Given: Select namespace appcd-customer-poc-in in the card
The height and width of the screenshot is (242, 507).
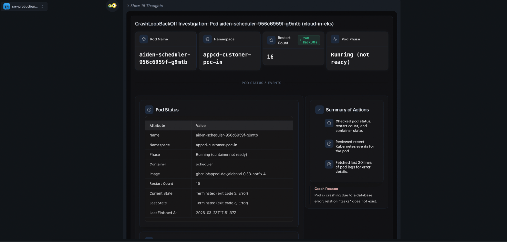Looking at the screenshot, I should (227, 59).
